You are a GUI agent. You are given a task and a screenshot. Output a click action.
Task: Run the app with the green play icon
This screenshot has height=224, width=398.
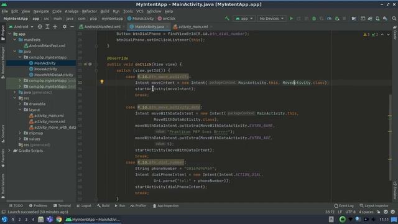tap(291, 19)
